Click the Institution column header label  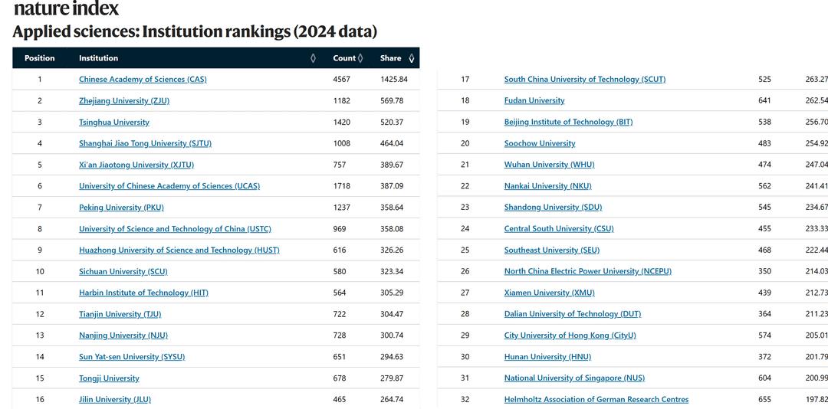99,58
